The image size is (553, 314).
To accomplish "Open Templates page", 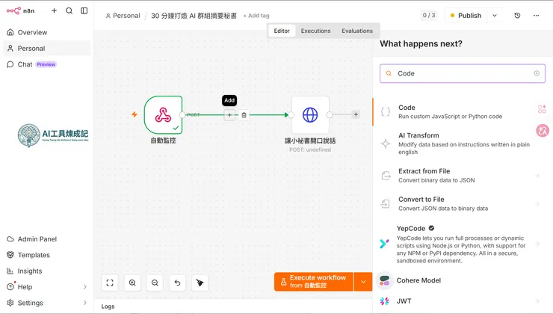I will point(47,255).
